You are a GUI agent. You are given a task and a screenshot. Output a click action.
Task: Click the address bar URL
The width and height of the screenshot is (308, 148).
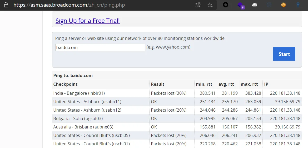tap(69, 5)
